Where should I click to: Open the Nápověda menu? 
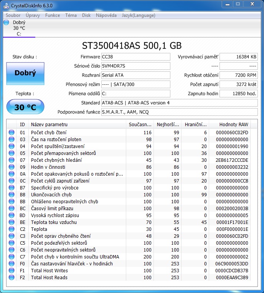pos(106,15)
